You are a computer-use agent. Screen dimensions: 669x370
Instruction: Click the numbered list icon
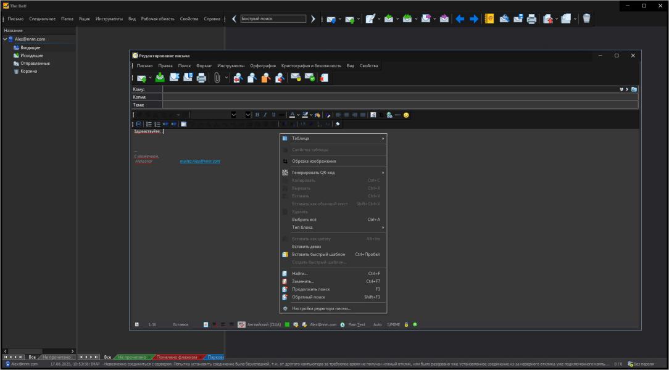point(157,124)
